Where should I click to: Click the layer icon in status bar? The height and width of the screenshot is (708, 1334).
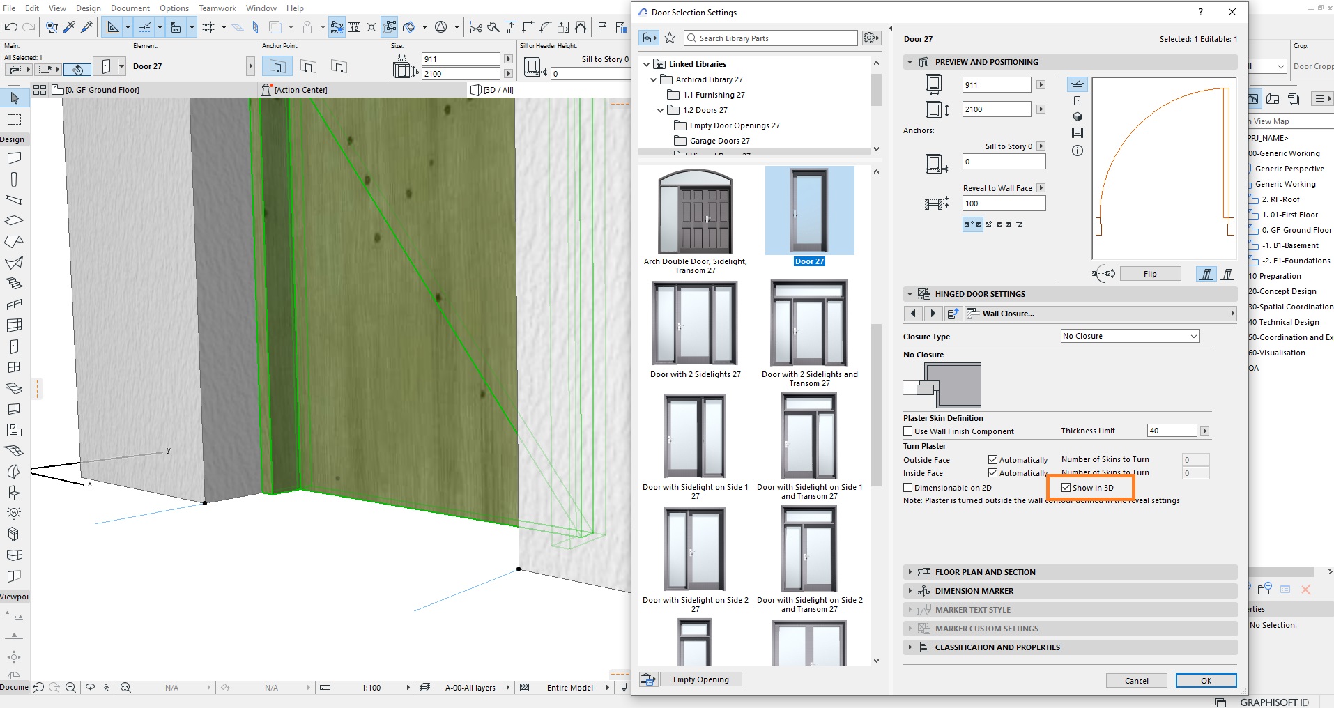[424, 688]
